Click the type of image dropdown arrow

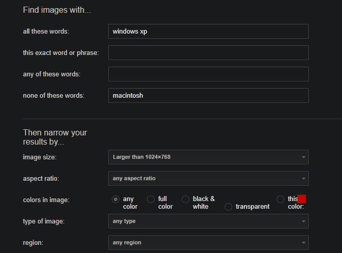click(x=303, y=221)
